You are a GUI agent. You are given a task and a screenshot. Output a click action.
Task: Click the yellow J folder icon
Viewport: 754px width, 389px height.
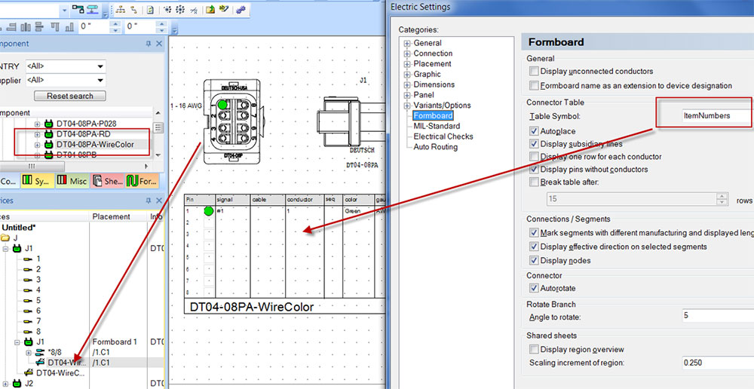[6, 237]
